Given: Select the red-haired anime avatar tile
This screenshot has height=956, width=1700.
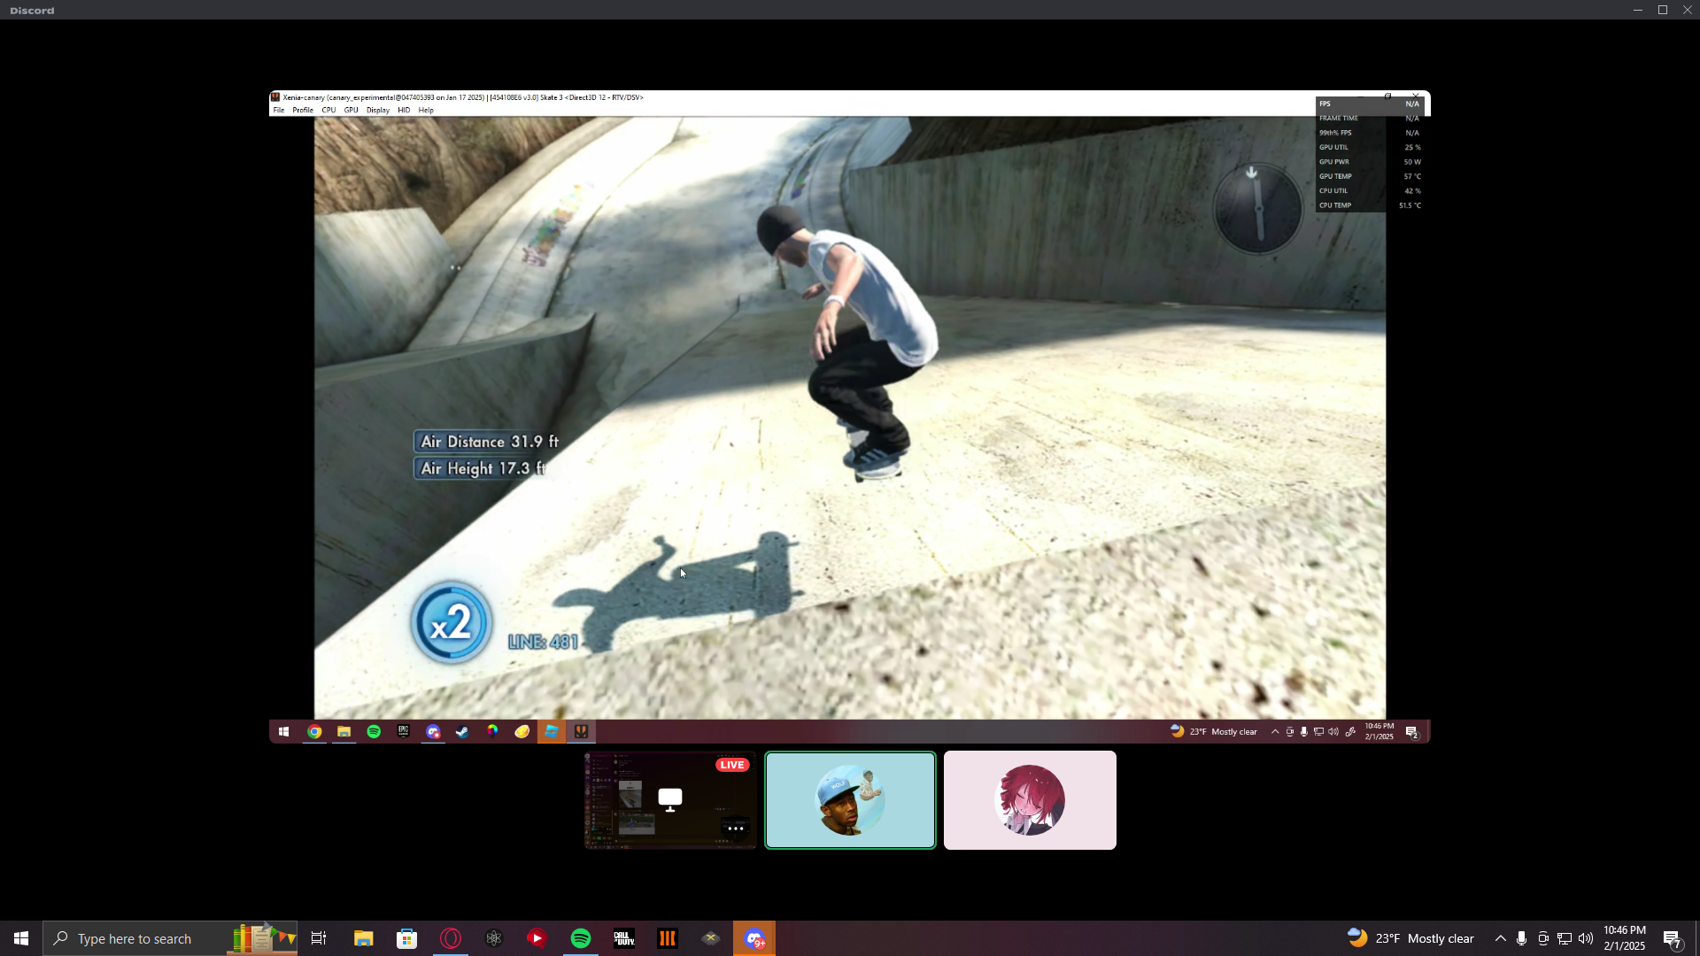Looking at the screenshot, I should coord(1030,800).
